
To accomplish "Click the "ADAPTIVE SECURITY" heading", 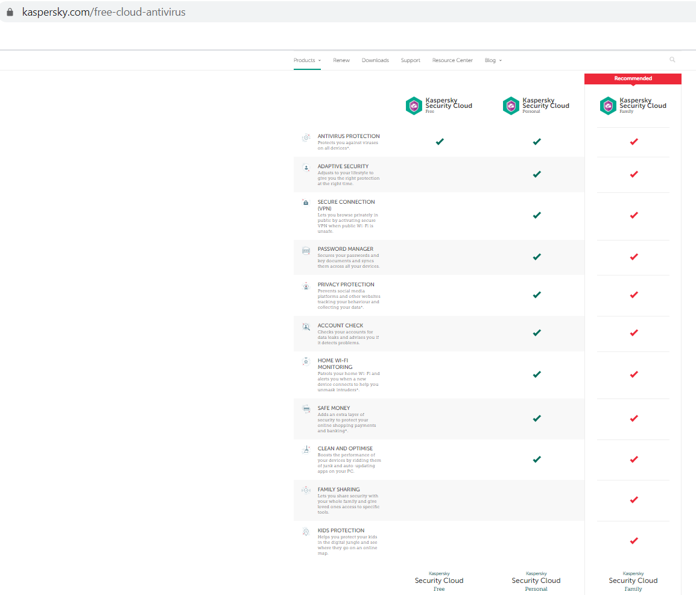I will point(343,166).
